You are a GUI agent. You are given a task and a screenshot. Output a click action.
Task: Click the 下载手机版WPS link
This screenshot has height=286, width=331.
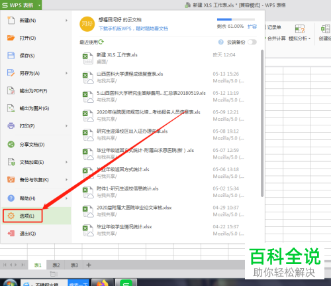[x=133, y=29]
